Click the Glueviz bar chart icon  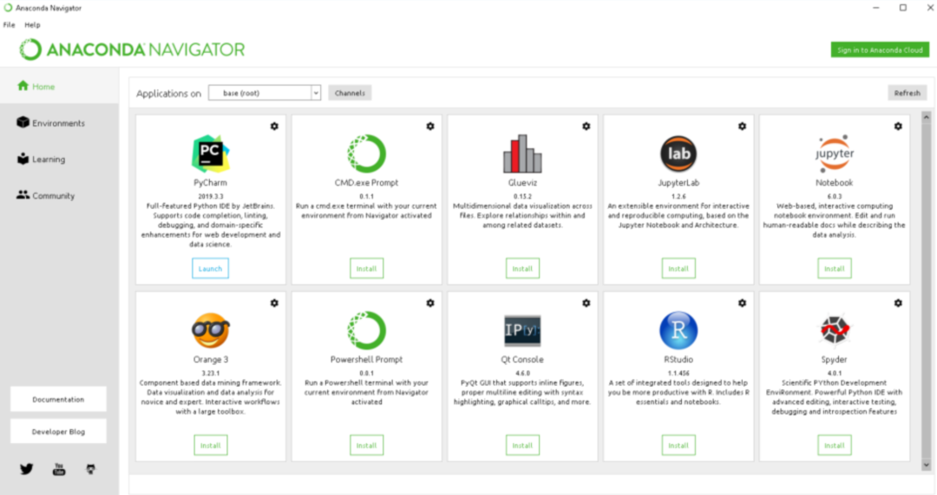click(x=522, y=153)
